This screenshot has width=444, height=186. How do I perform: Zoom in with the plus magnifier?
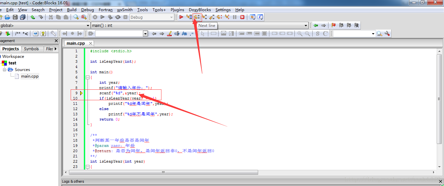300,34
